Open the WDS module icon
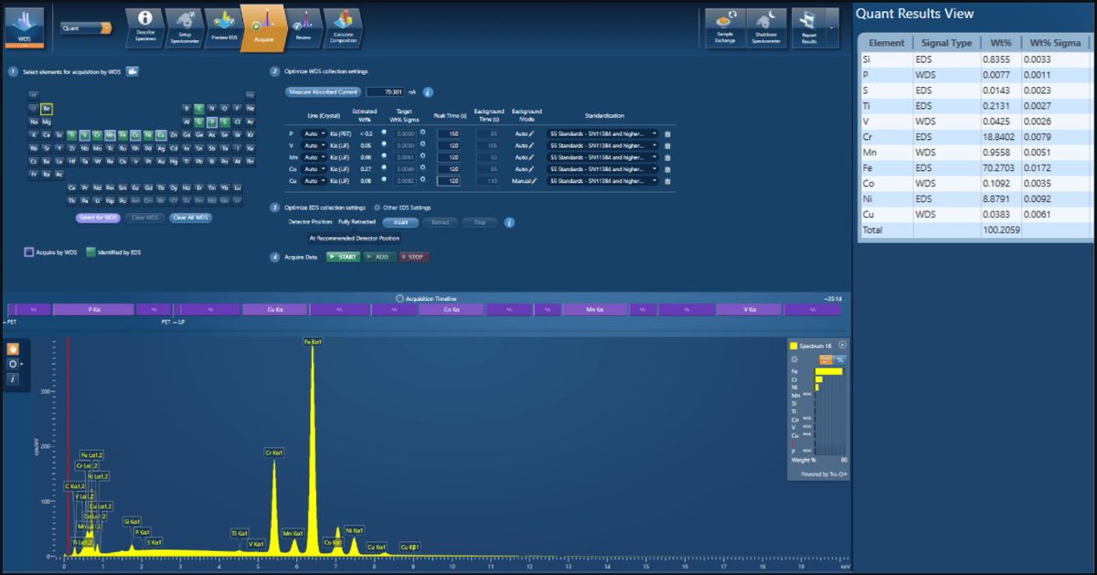 coord(25,27)
